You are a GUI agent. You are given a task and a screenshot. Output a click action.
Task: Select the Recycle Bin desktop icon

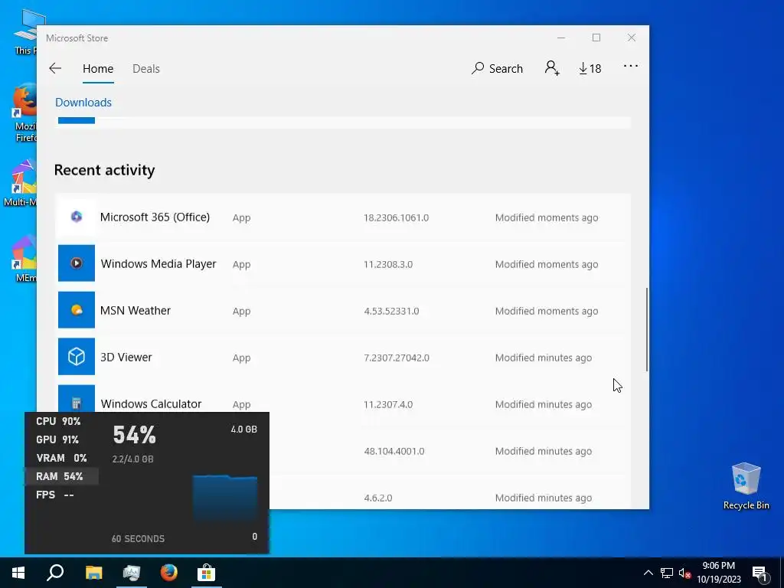[746, 486]
